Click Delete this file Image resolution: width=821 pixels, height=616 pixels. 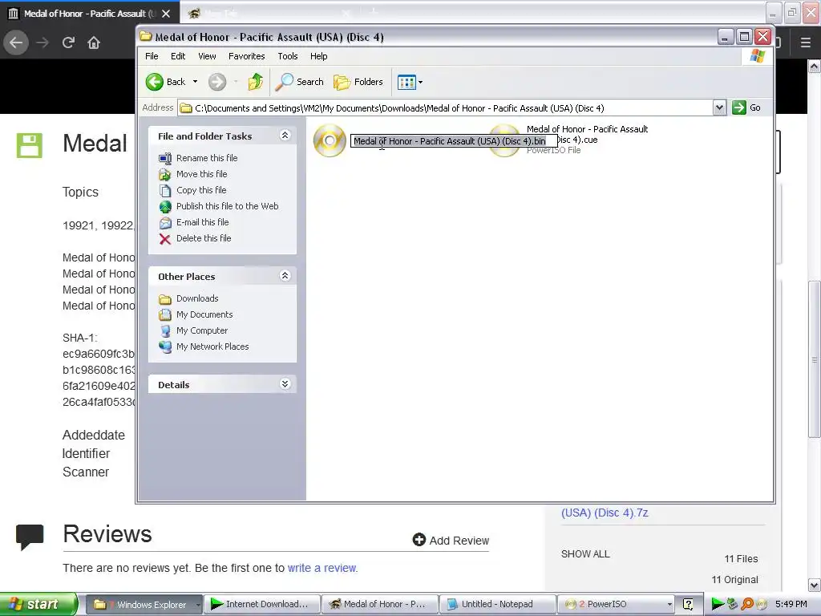click(204, 238)
